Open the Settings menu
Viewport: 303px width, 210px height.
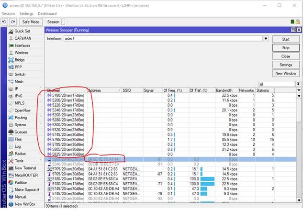26,14
